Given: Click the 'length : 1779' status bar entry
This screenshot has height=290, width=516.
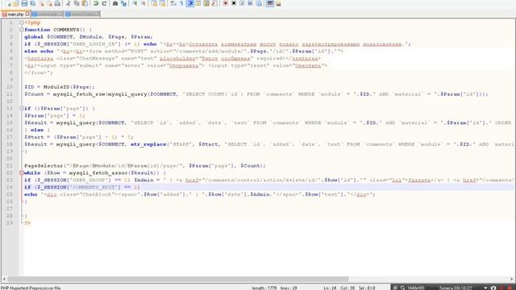Looking at the screenshot, I should coord(264,288).
